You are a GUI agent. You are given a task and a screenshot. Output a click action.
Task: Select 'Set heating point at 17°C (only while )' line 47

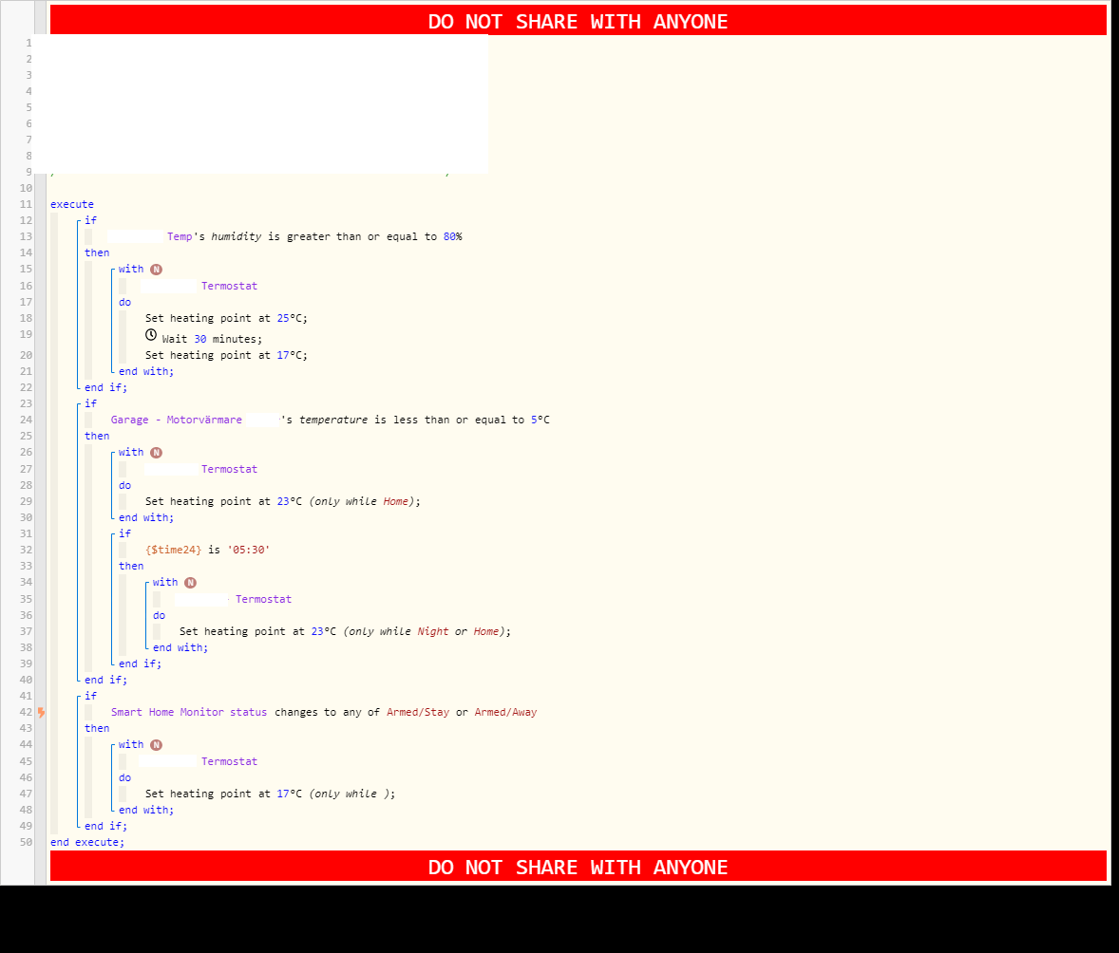[x=270, y=794]
